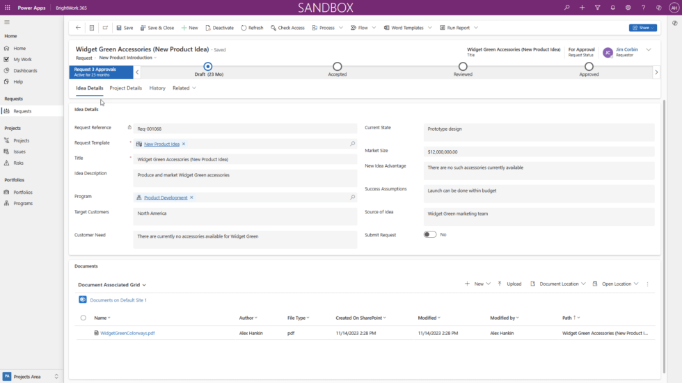This screenshot has width=682, height=383.
Task: Click the back arrow in command bar
Action: coord(78,28)
